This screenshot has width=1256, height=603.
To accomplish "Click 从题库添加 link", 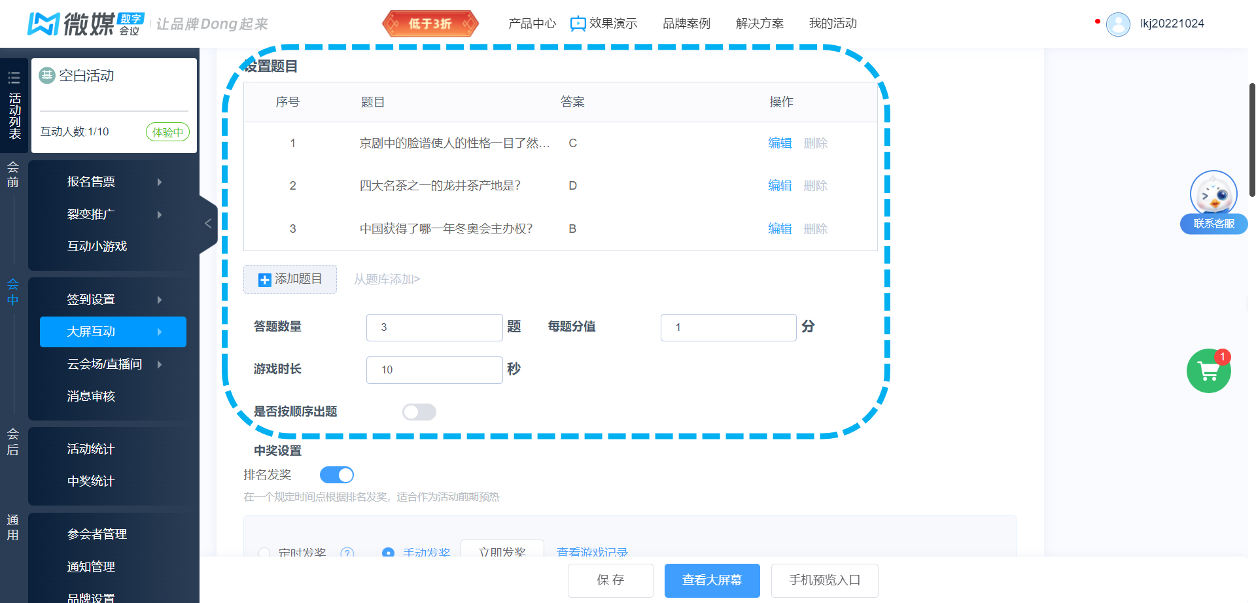I will pos(387,279).
